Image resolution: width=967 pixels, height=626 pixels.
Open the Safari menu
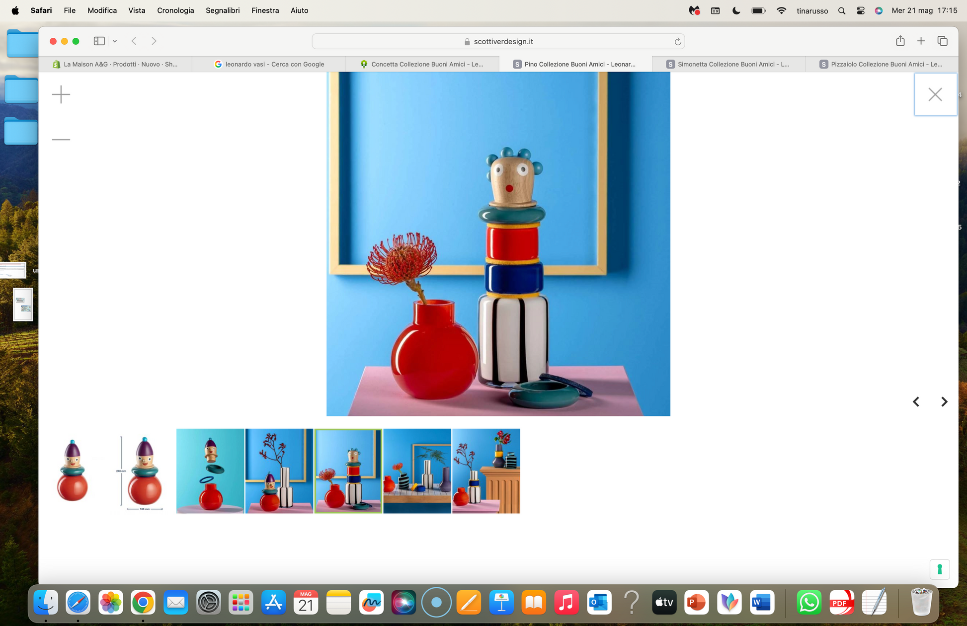[41, 10]
